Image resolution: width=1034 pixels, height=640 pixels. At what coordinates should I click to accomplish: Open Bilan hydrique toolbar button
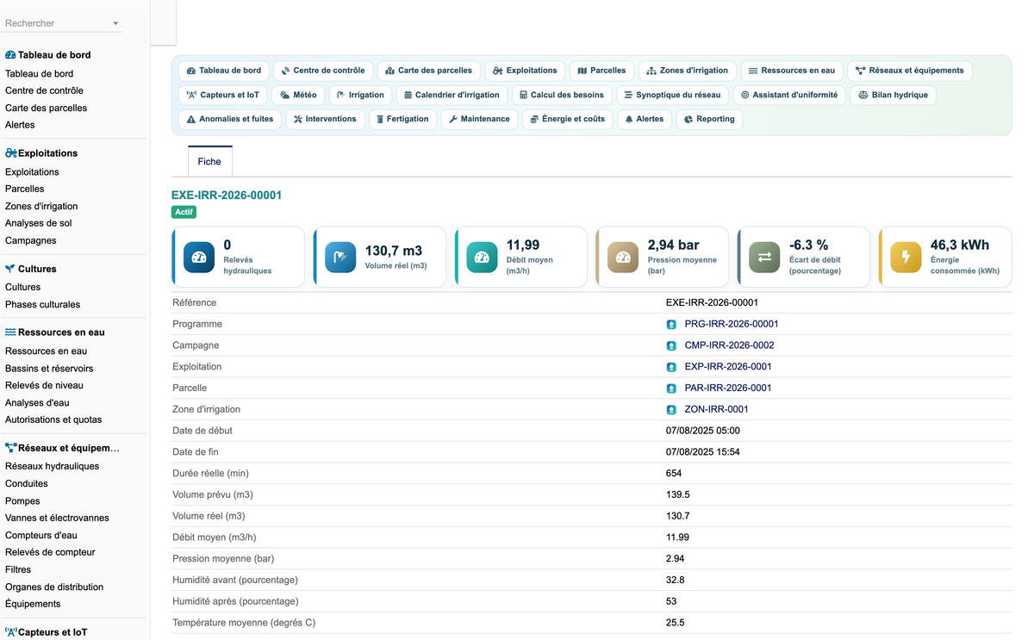point(893,95)
